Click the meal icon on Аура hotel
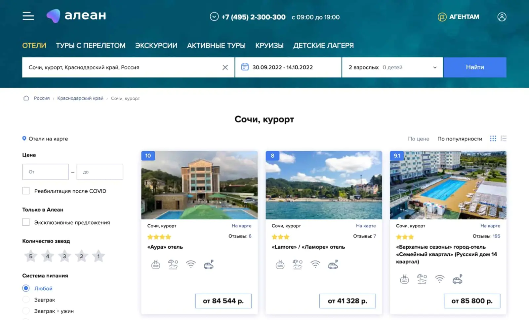This screenshot has width=529, height=320. 156,265
